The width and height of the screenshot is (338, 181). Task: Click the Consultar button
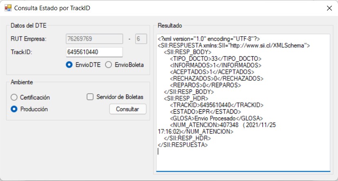pyautogui.click(x=128, y=109)
